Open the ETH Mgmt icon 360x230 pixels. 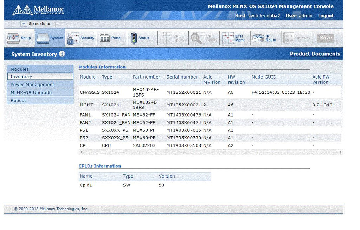(x=228, y=38)
